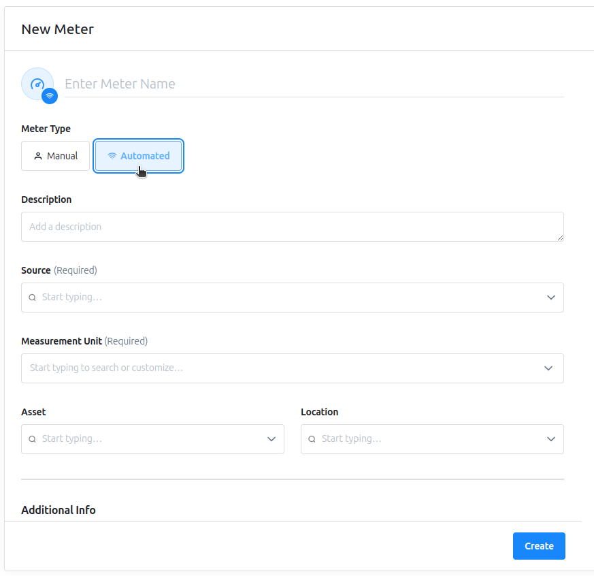
Task: Focus the Enter Meter Name field
Action: 314,84
